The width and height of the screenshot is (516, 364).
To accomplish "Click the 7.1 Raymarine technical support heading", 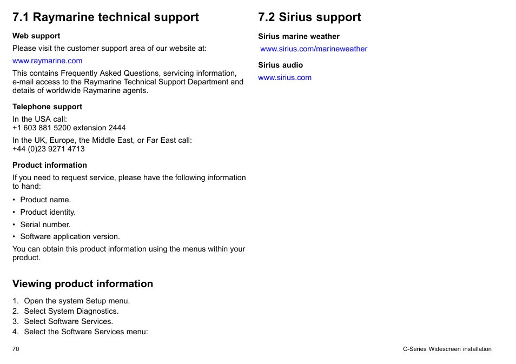I will pos(105,17).
